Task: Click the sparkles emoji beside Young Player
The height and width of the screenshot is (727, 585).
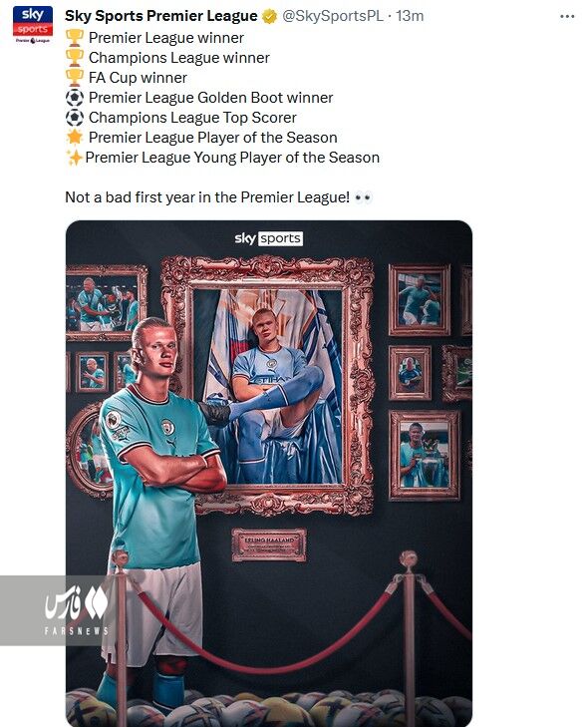Action: tap(74, 158)
